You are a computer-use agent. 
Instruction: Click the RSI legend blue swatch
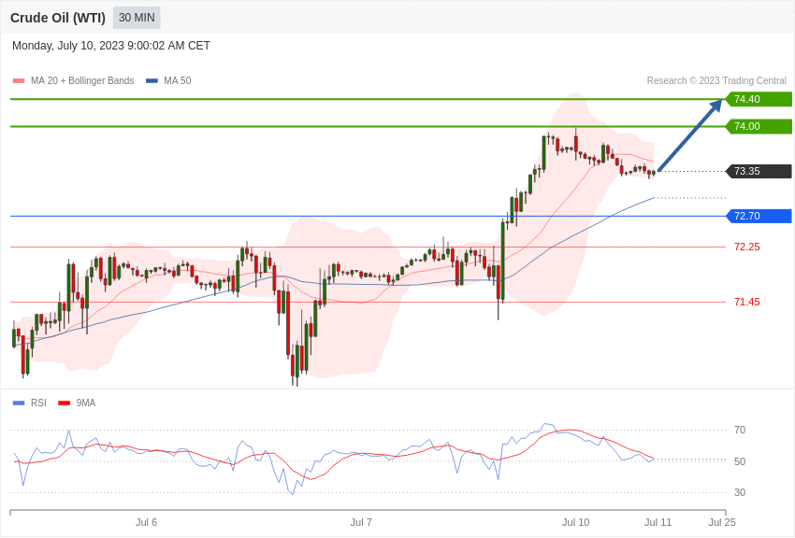pyautogui.click(x=19, y=403)
